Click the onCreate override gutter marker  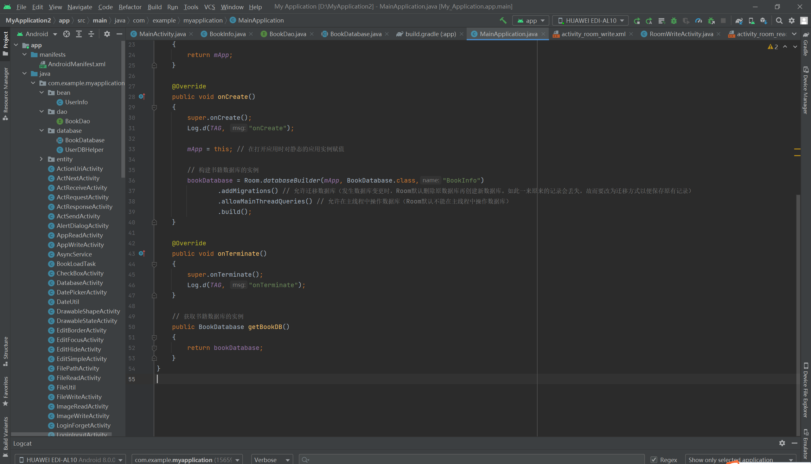pyautogui.click(x=142, y=97)
